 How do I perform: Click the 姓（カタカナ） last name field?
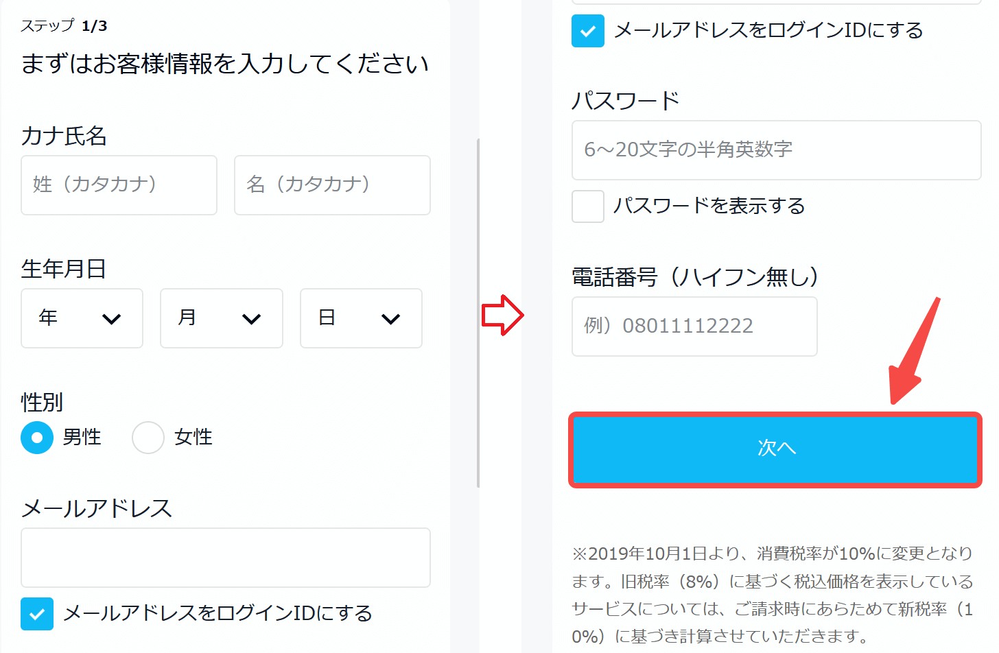[x=119, y=185]
